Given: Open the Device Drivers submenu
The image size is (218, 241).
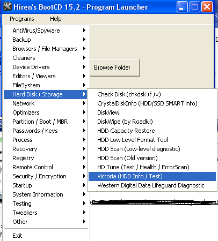Looking at the screenshot, I should click(46, 67).
